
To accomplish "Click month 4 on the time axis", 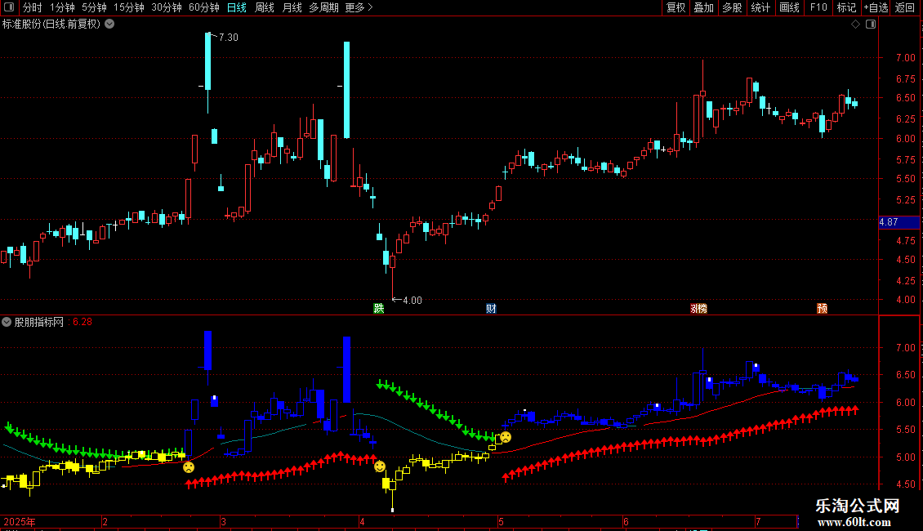I will 362,521.
